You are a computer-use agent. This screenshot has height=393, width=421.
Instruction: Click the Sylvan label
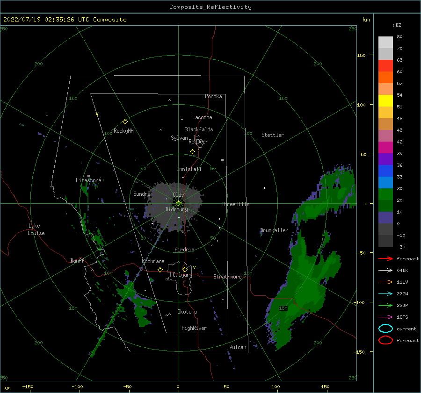179,138
